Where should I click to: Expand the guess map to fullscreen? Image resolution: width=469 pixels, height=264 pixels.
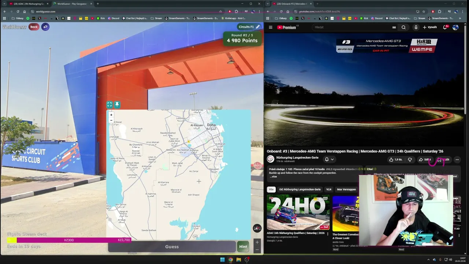tap(110, 104)
